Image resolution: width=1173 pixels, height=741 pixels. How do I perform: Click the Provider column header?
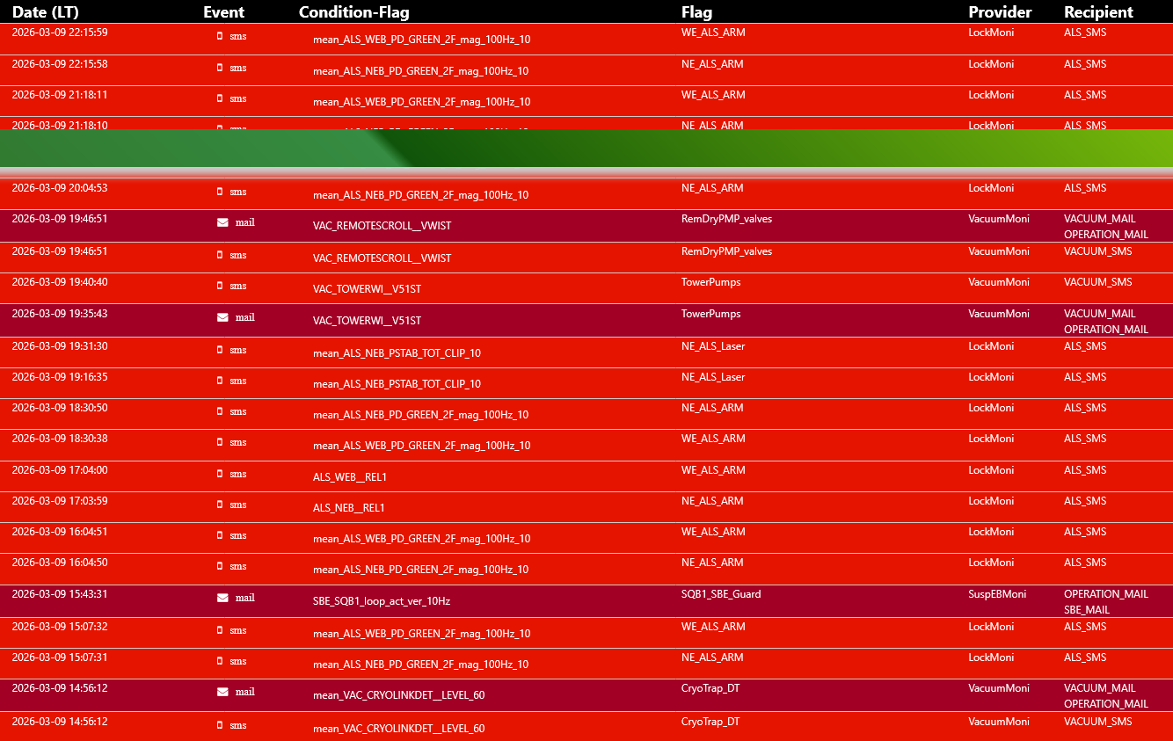(x=1000, y=12)
